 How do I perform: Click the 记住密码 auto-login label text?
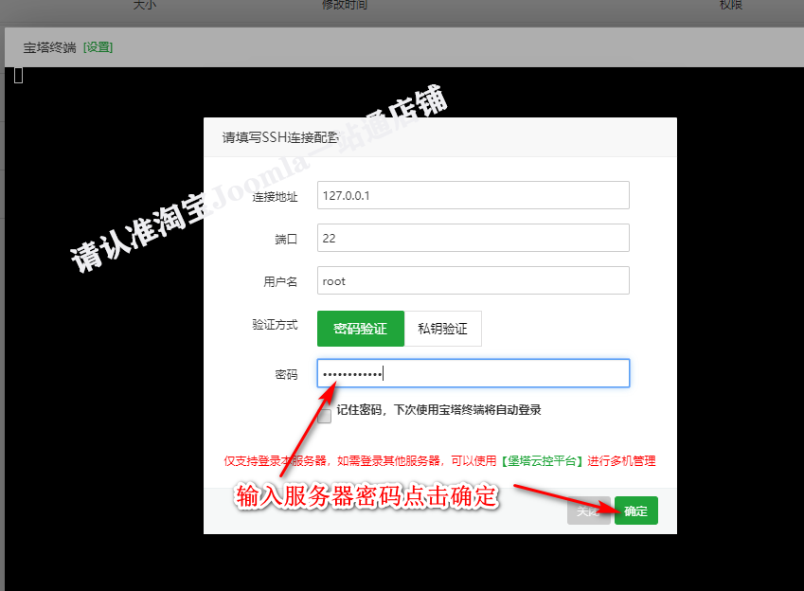(438, 410)
